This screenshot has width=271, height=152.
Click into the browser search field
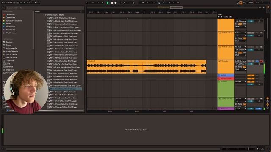45,8
